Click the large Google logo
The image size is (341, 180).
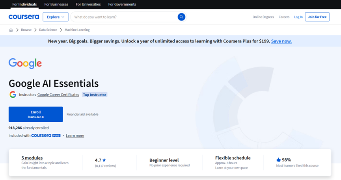click(25, 63)
